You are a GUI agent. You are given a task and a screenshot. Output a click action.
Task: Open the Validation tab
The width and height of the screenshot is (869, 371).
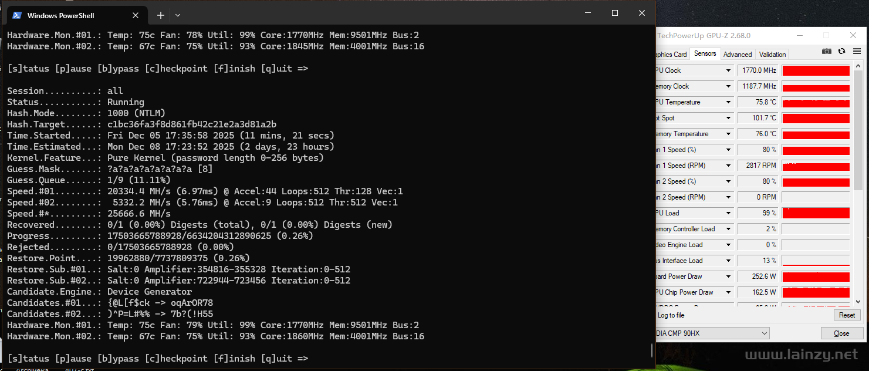click(x=772, y=55)
